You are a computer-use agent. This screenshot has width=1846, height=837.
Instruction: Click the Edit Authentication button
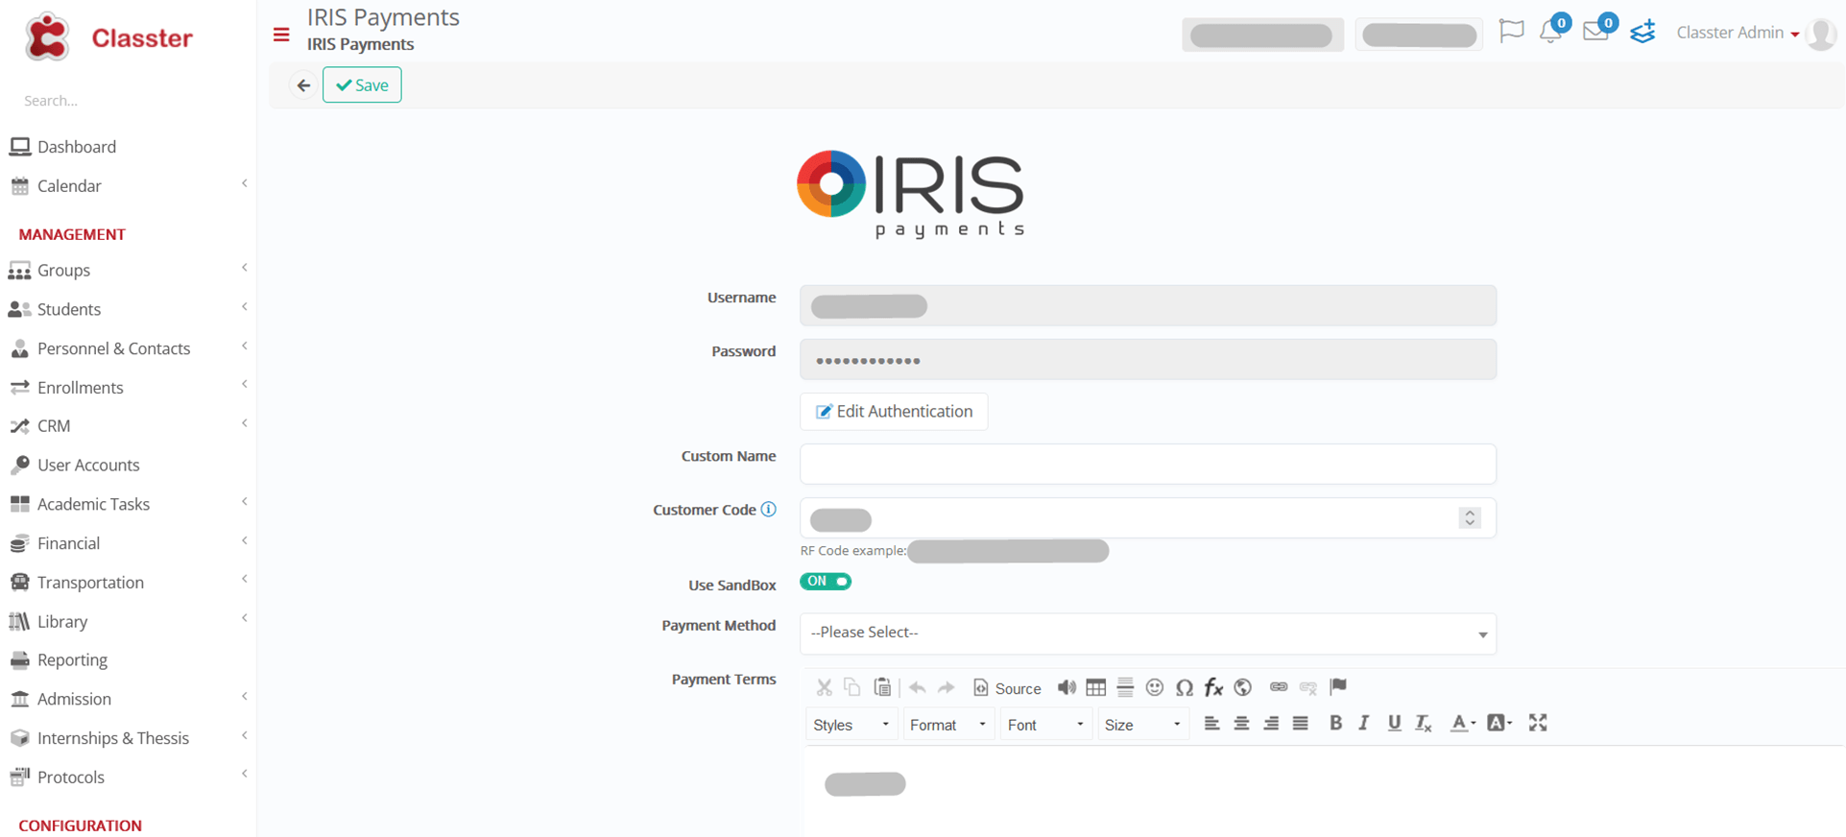click(894, 412)
